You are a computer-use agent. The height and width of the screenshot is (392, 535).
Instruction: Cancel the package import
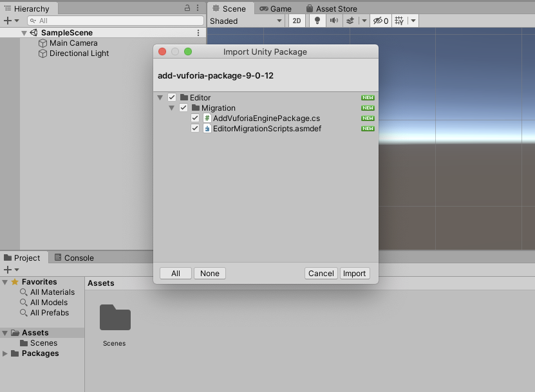click(x=321, y=274)
